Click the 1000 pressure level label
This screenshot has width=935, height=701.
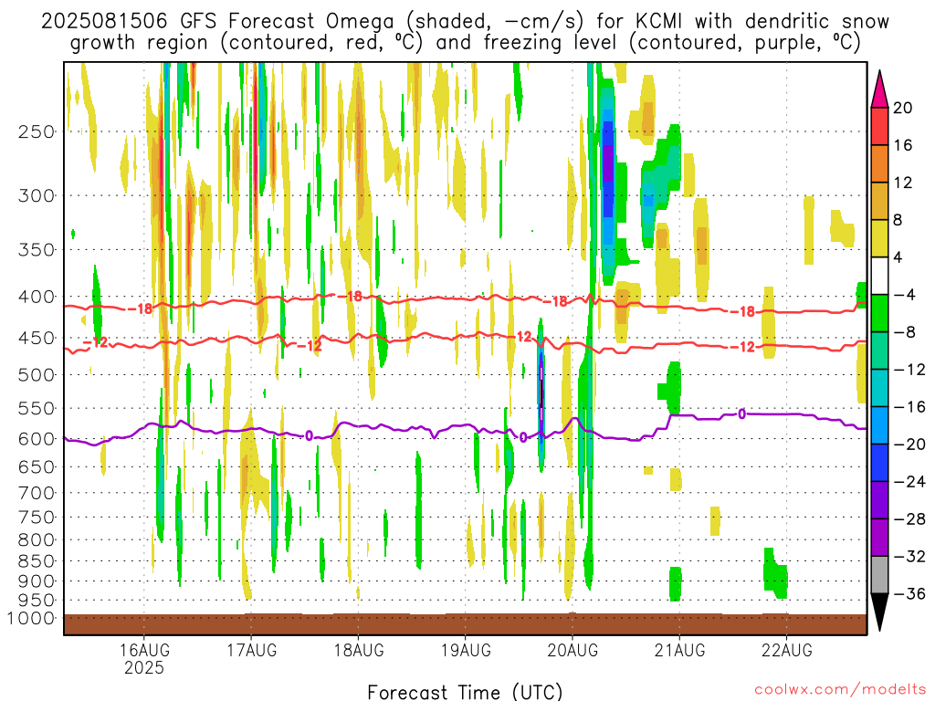(x=30, y=618)
